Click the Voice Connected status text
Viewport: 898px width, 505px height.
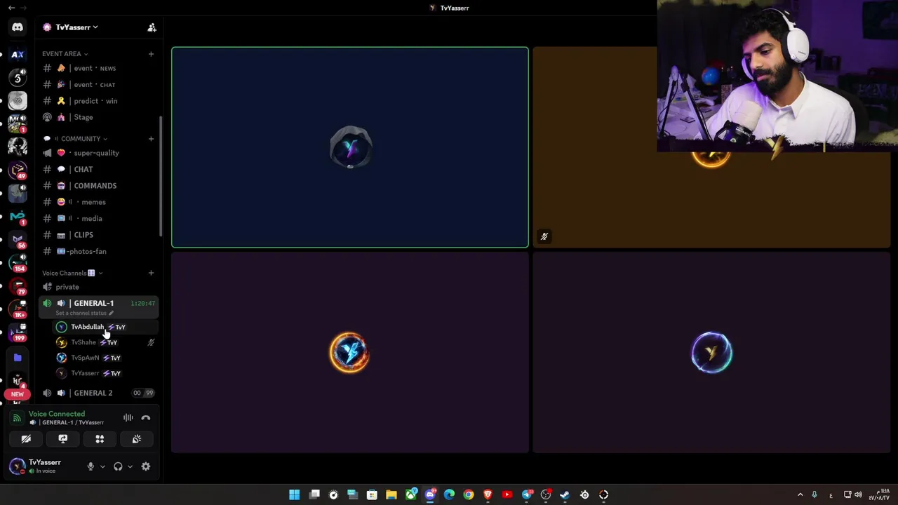pyautogui.click(x=57, y=414)
